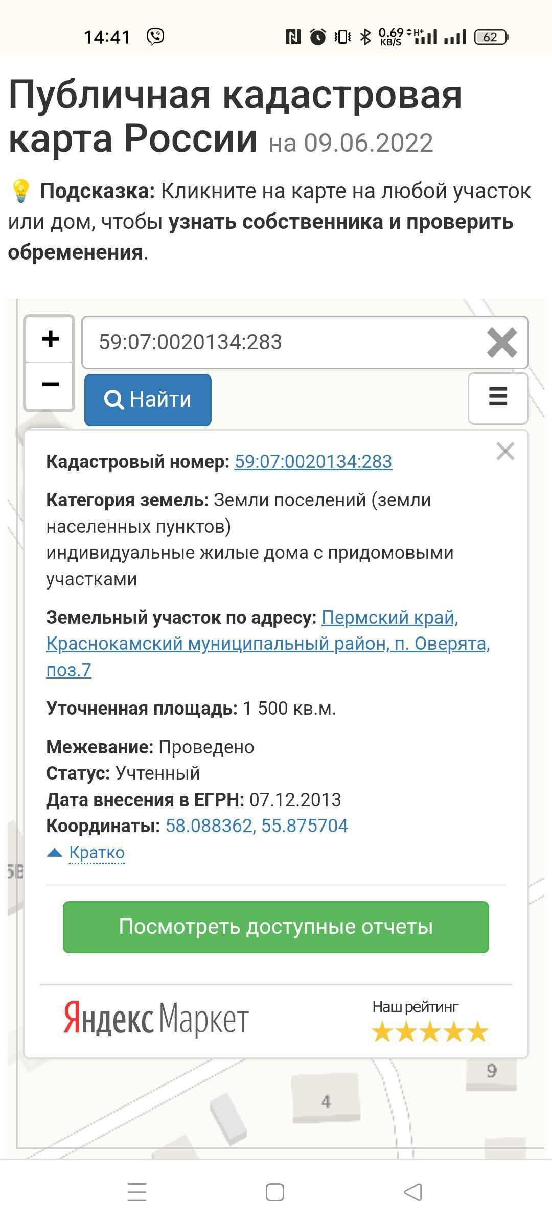The image size is (552, 1226).
Task: Tap the Android home button
Action: coord(275,1192)
